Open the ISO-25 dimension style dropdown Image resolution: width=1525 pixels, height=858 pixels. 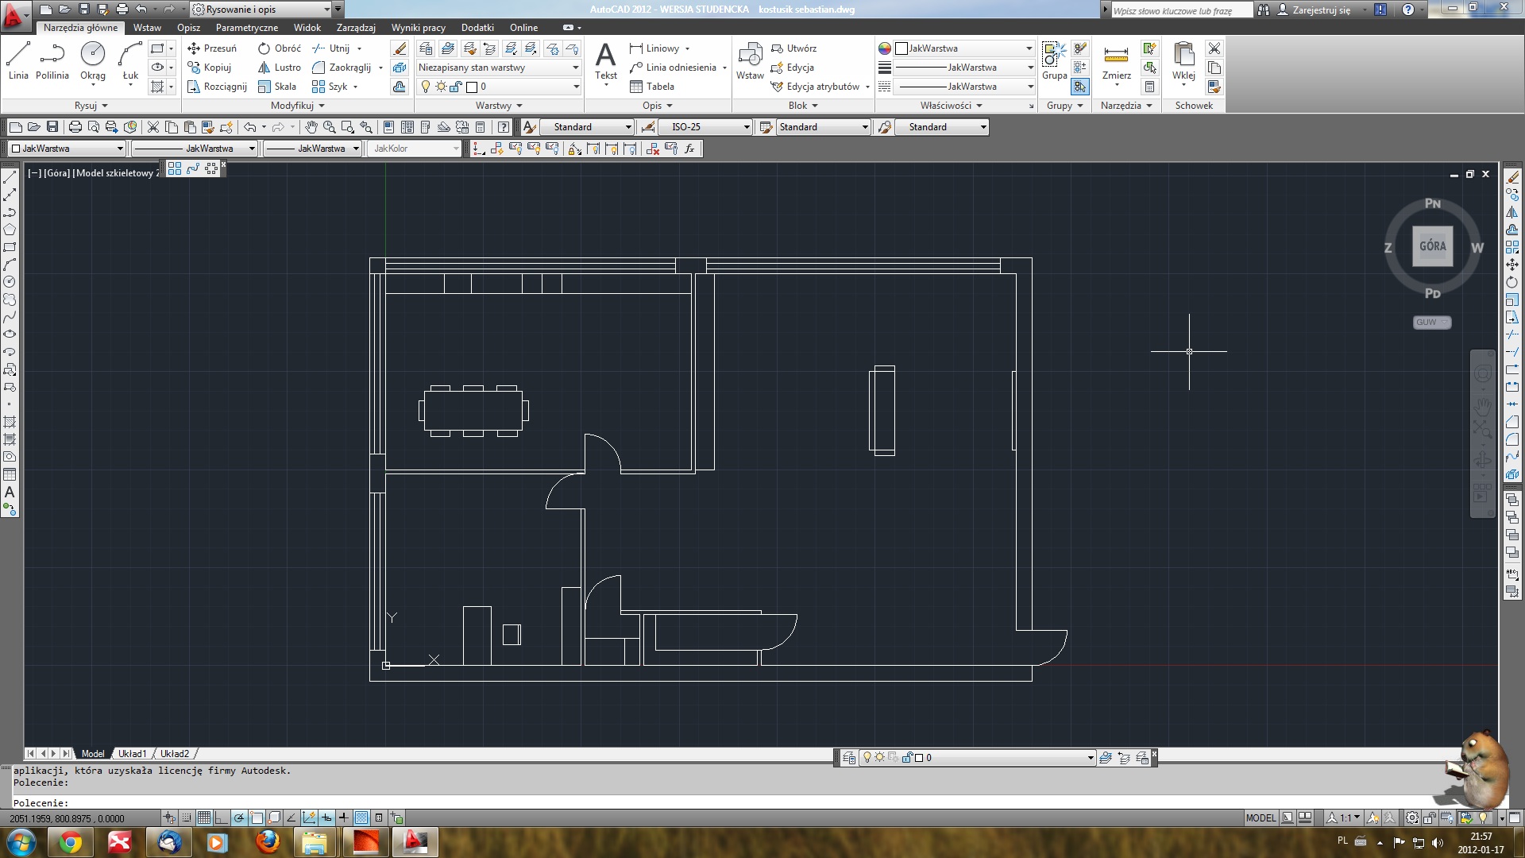743,127
